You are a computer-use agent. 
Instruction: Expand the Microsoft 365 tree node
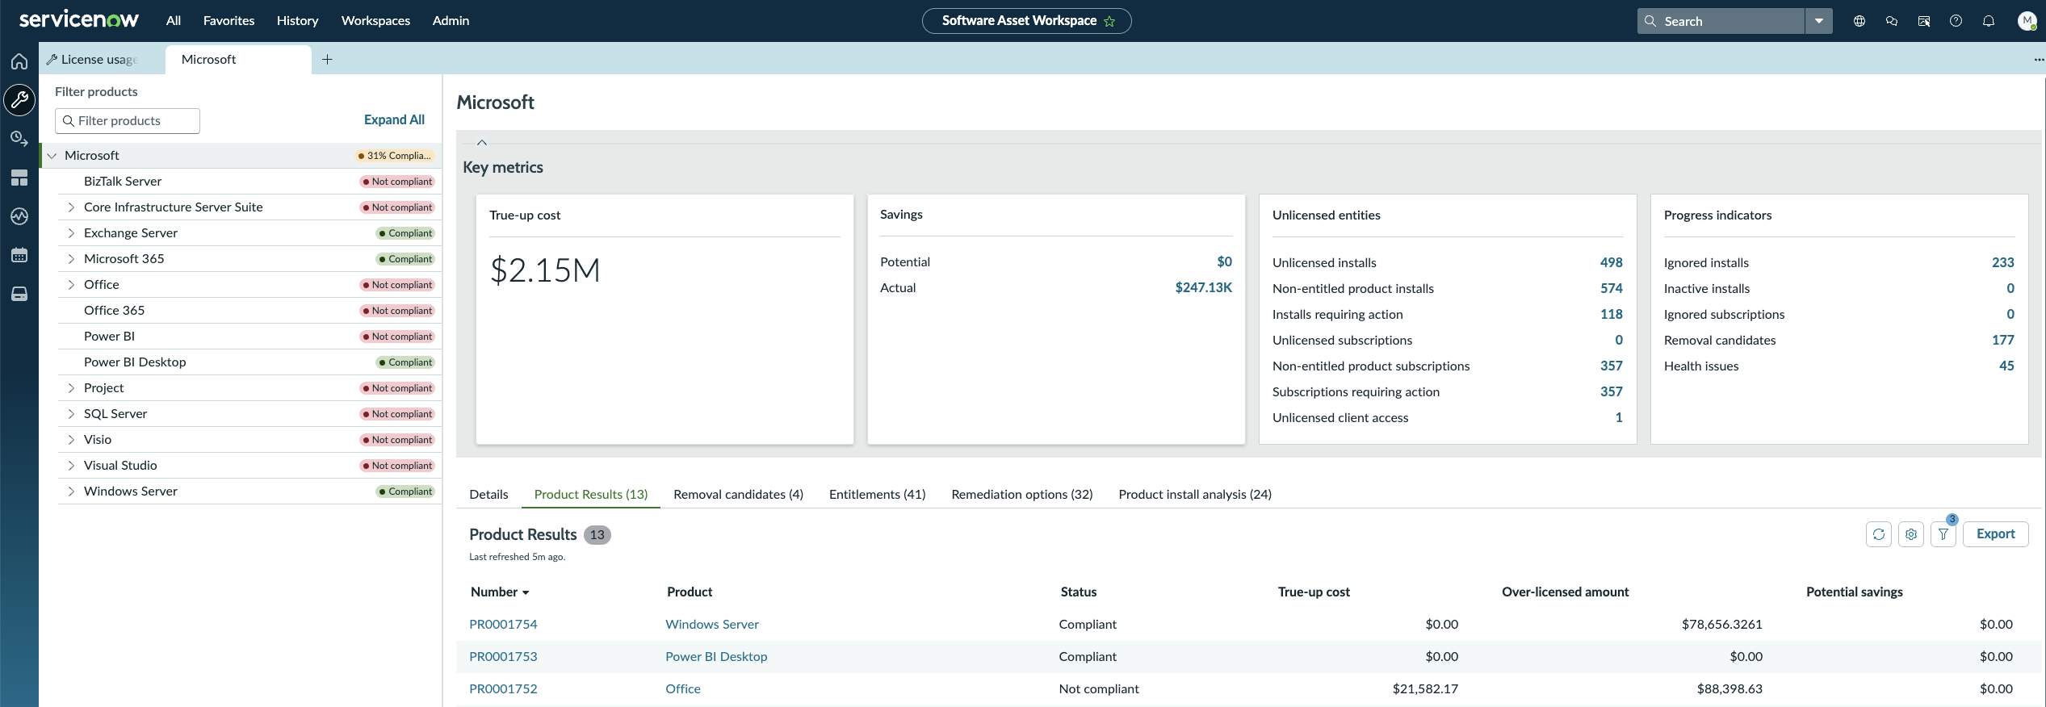71,259
